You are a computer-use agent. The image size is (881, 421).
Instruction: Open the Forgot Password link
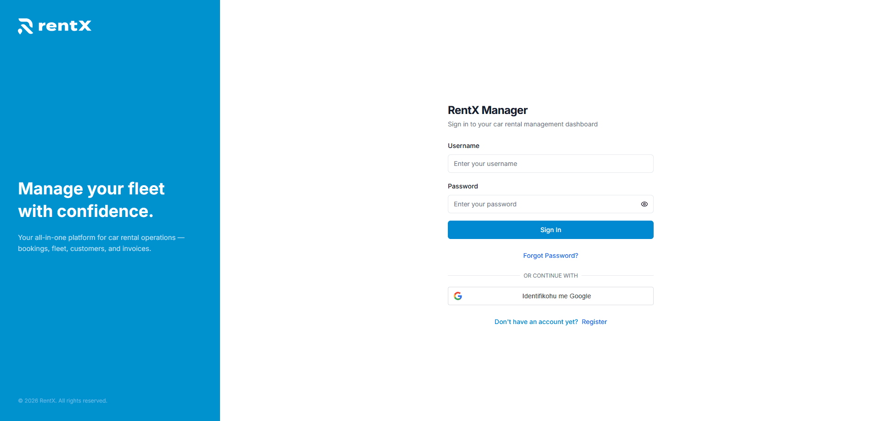pos(550,256)
